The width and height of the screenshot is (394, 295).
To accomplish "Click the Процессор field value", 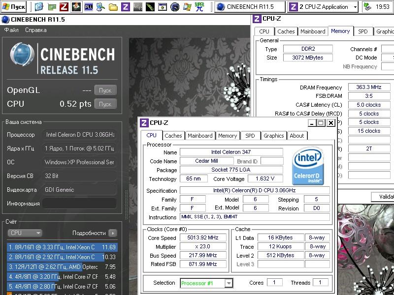I will [79, 135].
